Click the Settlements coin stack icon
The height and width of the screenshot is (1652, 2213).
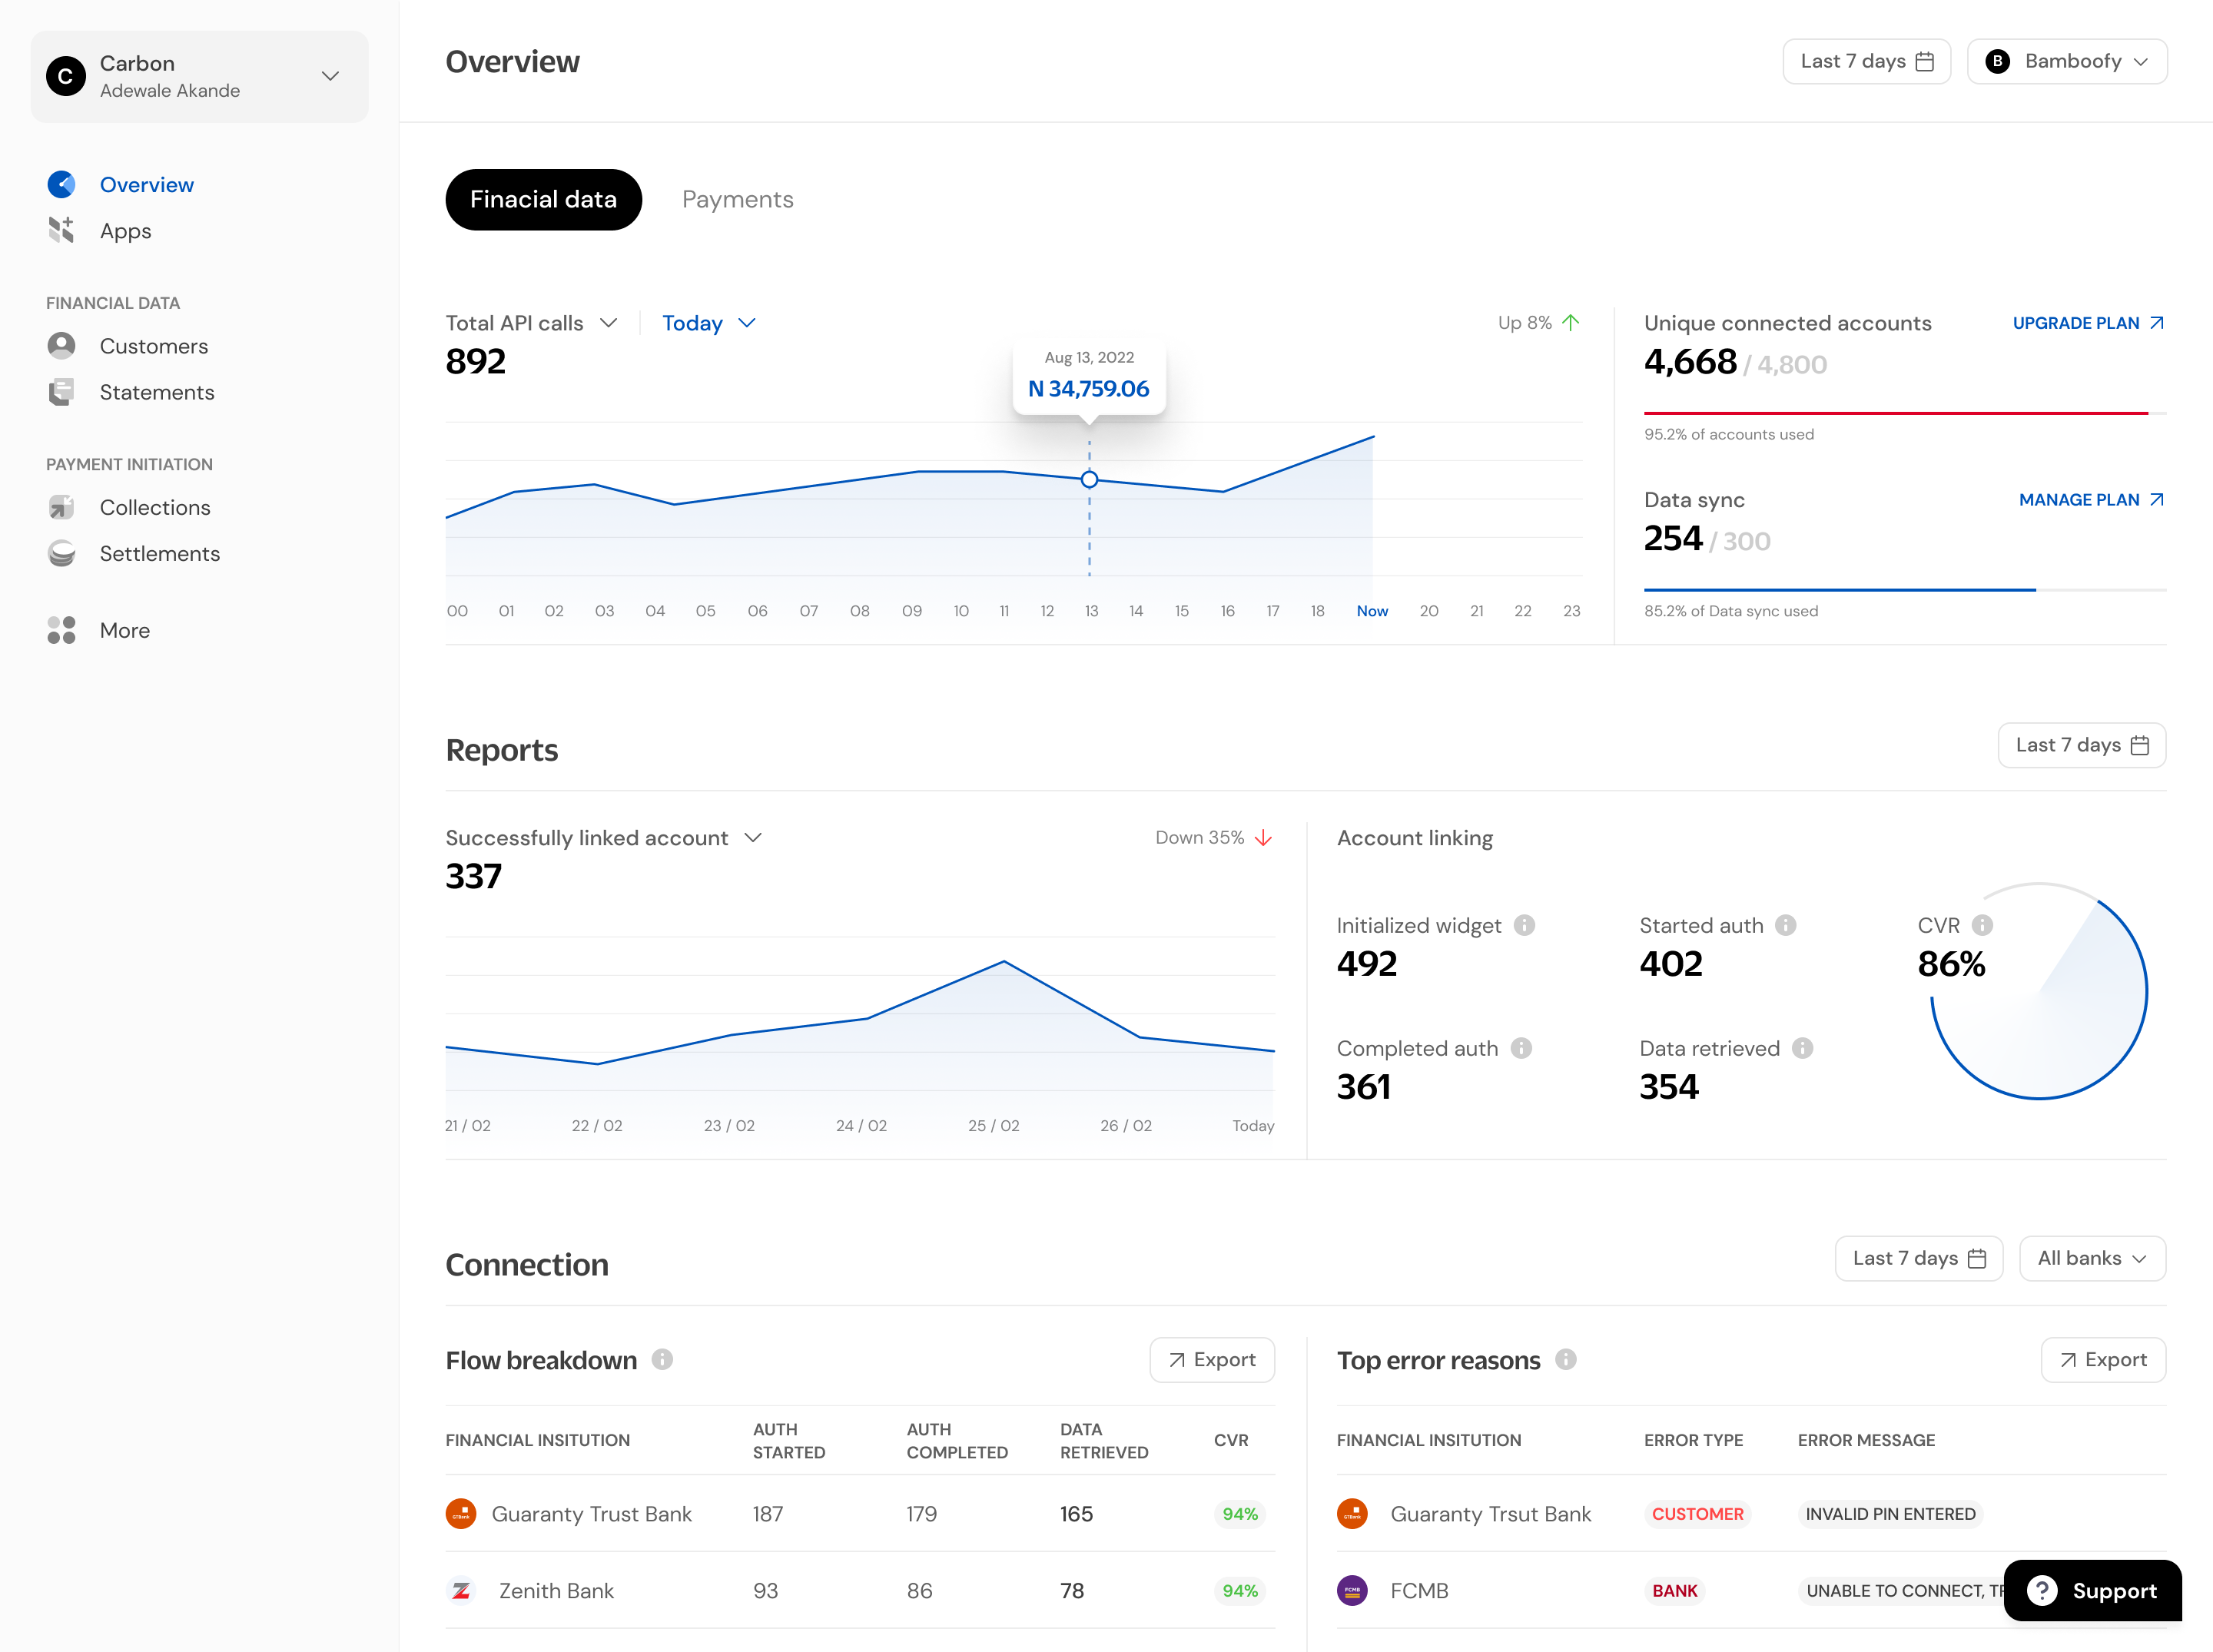(x=61, y=553)
